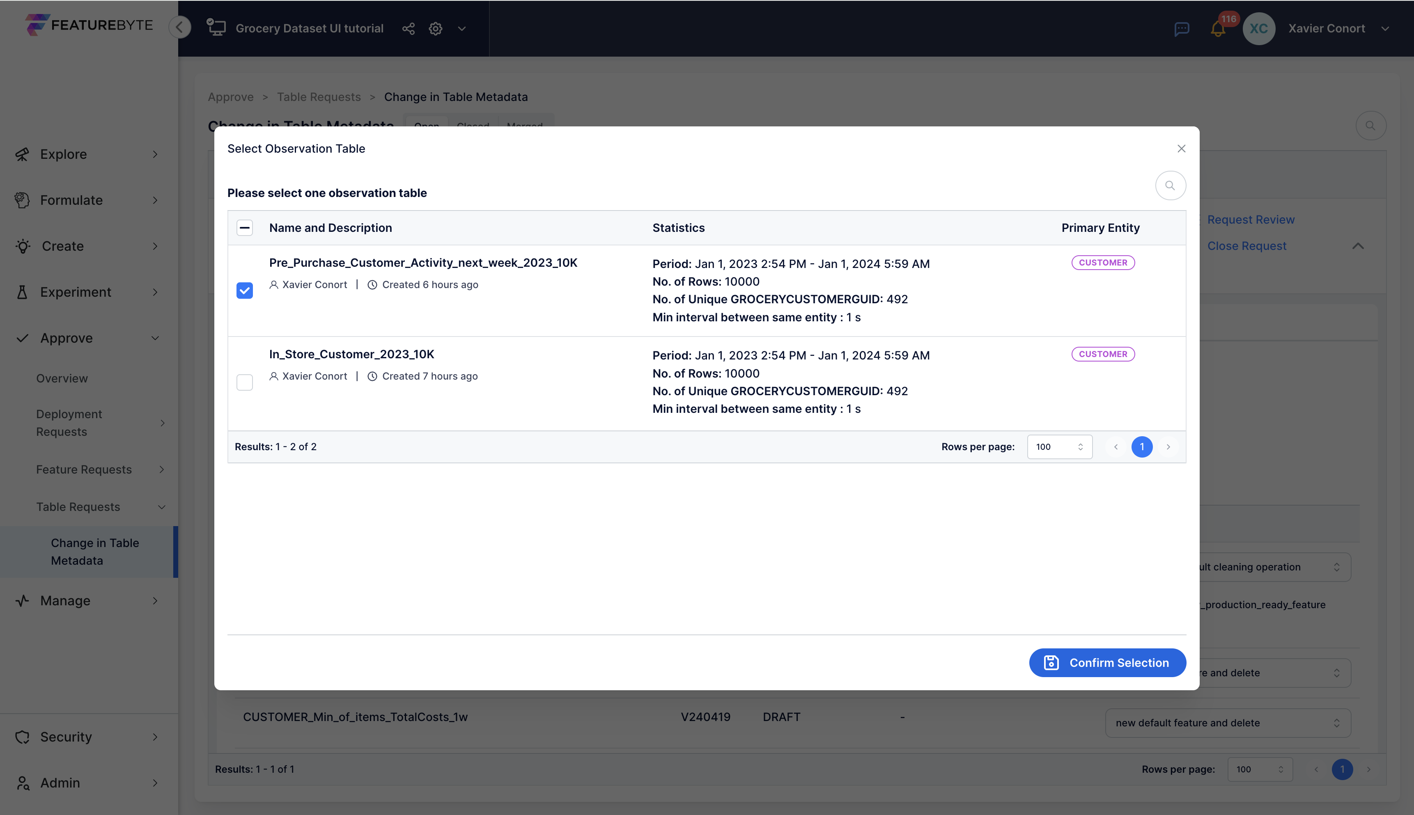The image size is (1414, 815).
Task: Open 'new default feature and delete' dropdown
Action: (1228, 723)
